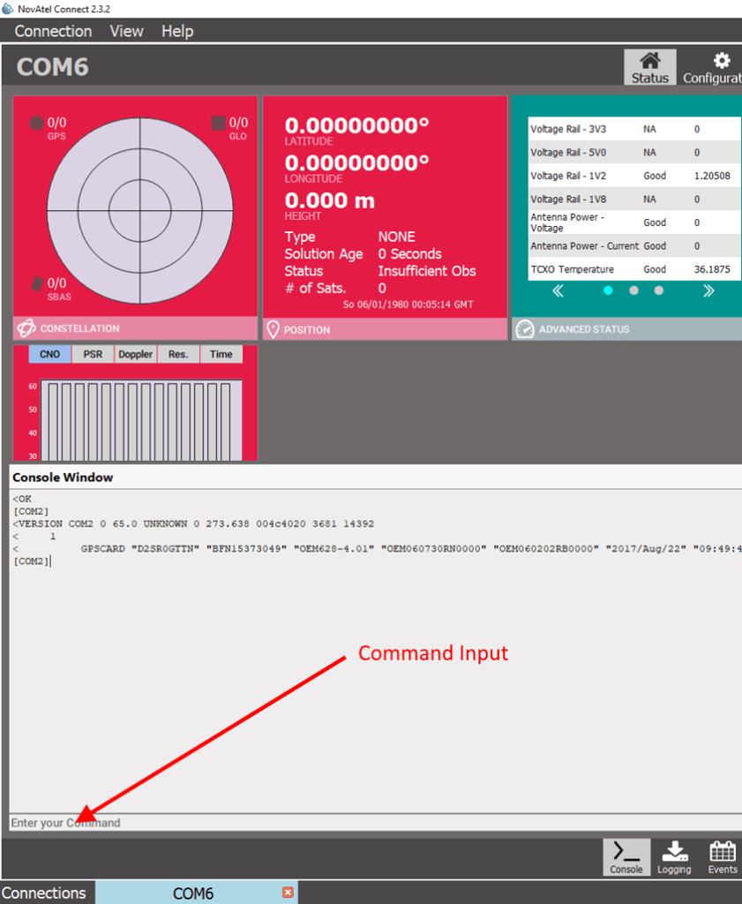Click the CNO bar chart area
This screenshot has height=904, width=742.
(x=141, y=419)
